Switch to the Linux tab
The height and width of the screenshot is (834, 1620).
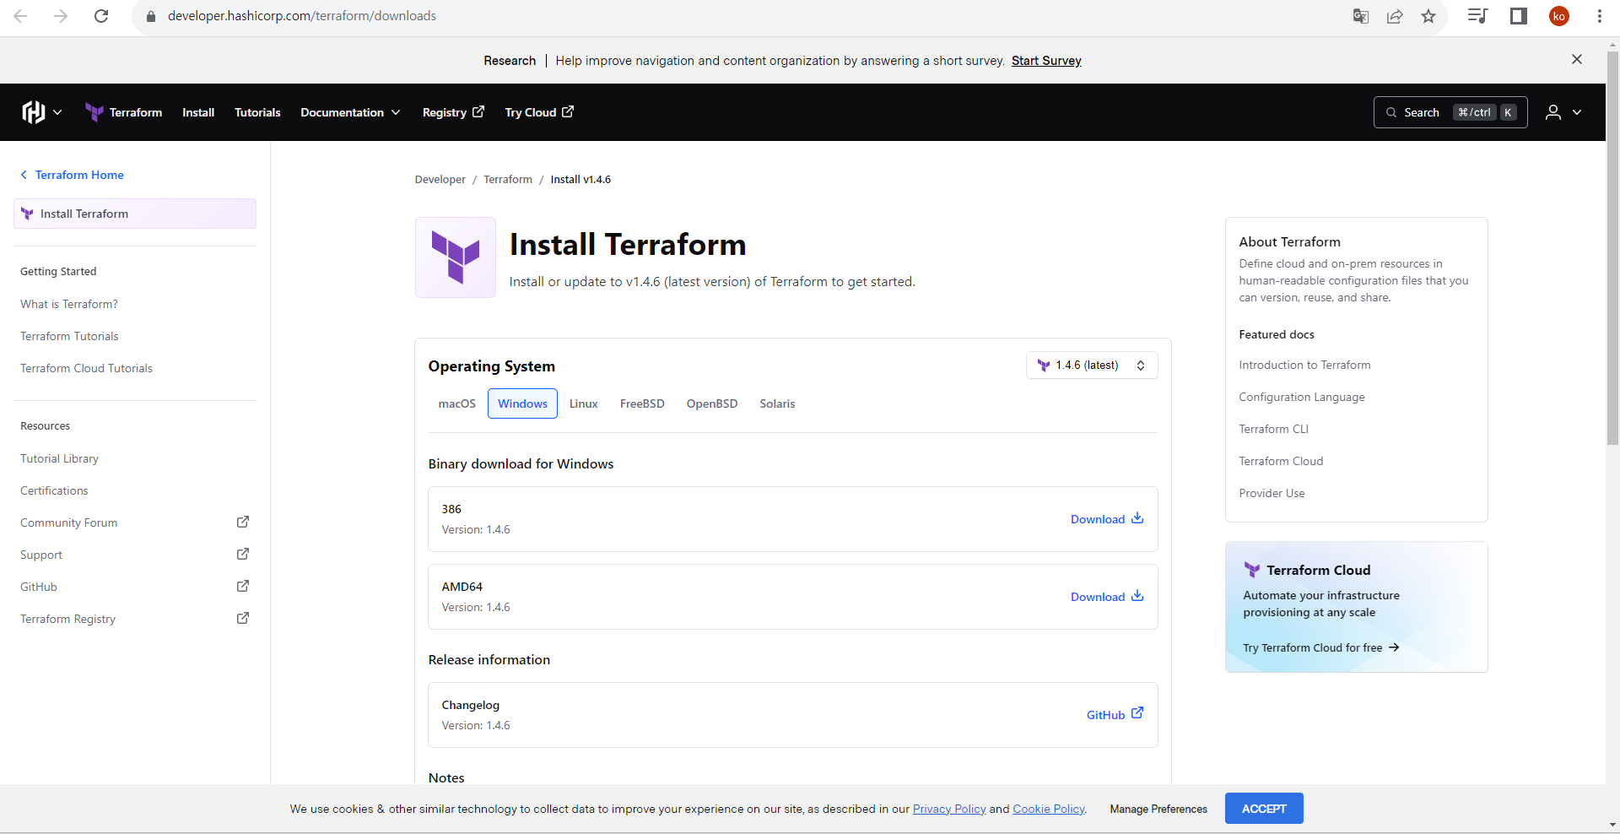(x=583, y=403)
